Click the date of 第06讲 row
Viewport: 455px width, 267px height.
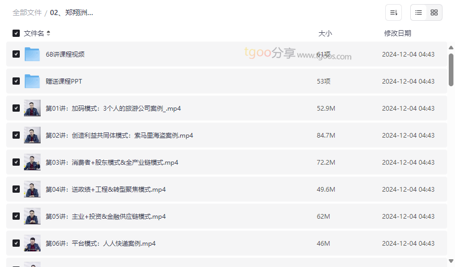coord(408,244)
